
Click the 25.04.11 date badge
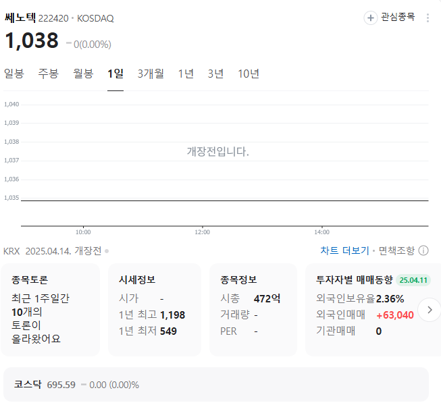(413, 280)
